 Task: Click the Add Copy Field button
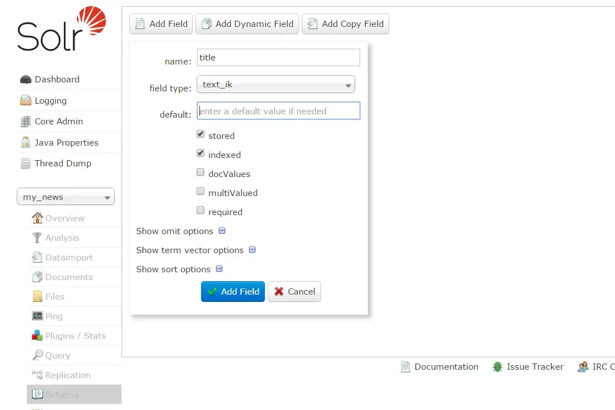click(346, 24)
